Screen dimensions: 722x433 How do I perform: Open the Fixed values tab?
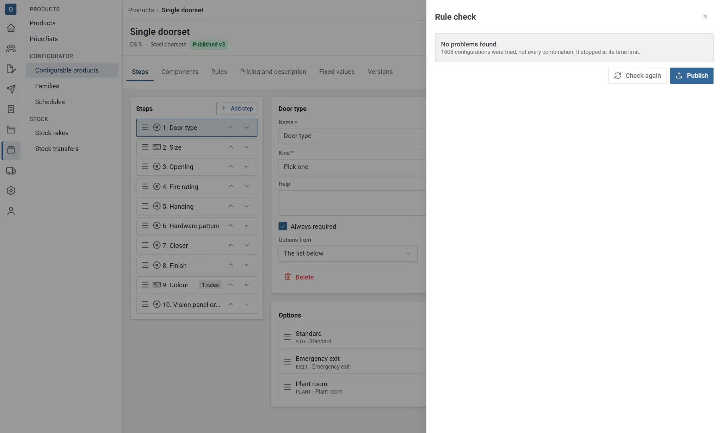click(337, 72)
